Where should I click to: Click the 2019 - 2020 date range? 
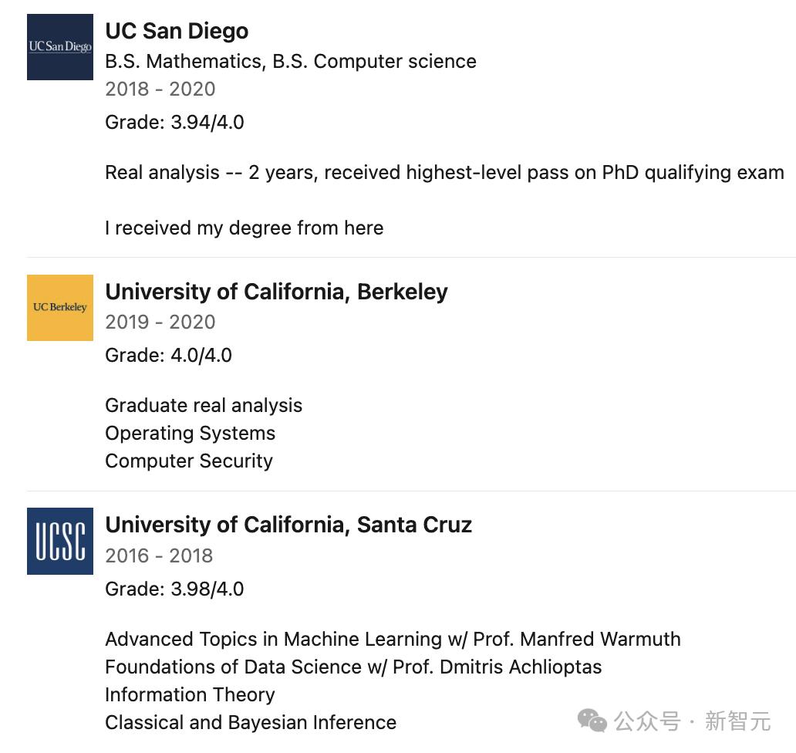[x=160, y=322]
